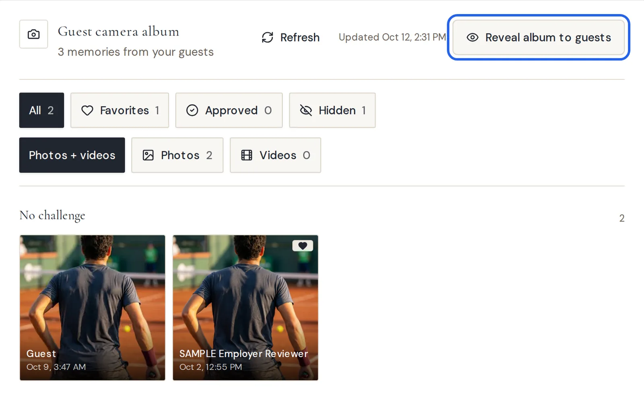Image resolution: width=644 pixels, height=416 pixels.
Task: Click the Refresh button
Action: [290, 37]
